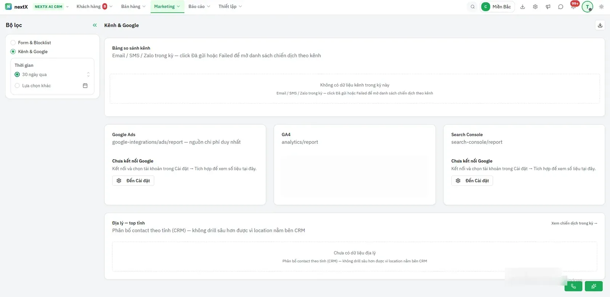Screen dimensions: 610x297
Task: Open the Miền Bắc branch selector
Action: coord(498,6)
